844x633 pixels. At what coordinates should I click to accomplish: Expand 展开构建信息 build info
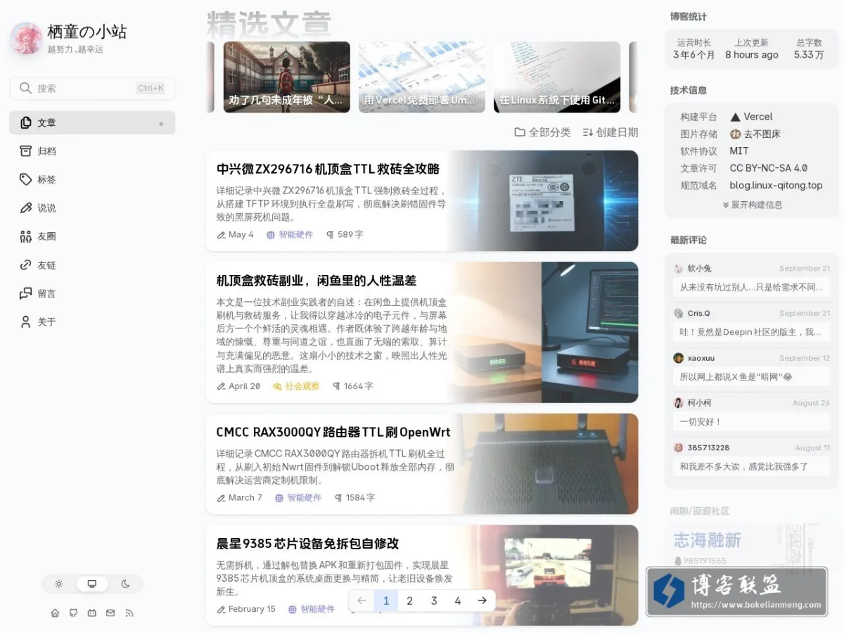[752, 205]
